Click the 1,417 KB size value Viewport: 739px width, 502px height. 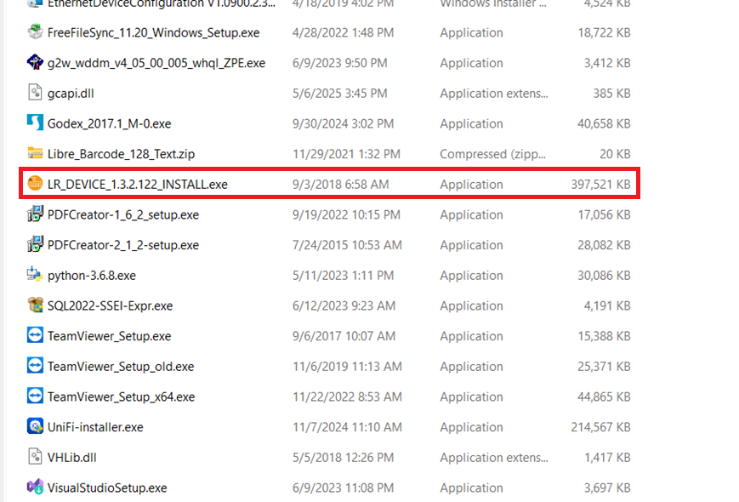607,457
